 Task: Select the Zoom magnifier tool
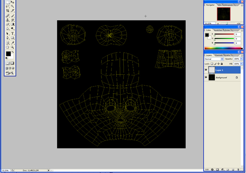12,47
